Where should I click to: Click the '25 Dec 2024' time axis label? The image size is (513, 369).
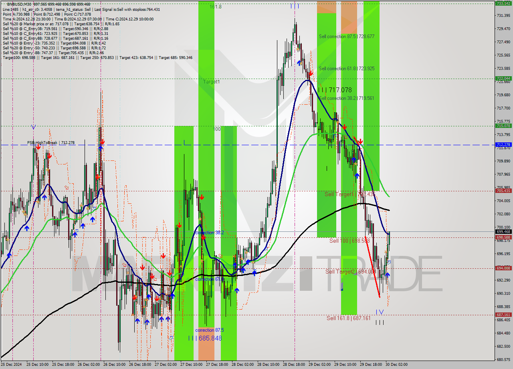click(12, 365)
